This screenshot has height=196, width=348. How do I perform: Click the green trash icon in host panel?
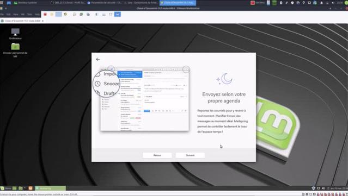(274, 3)
